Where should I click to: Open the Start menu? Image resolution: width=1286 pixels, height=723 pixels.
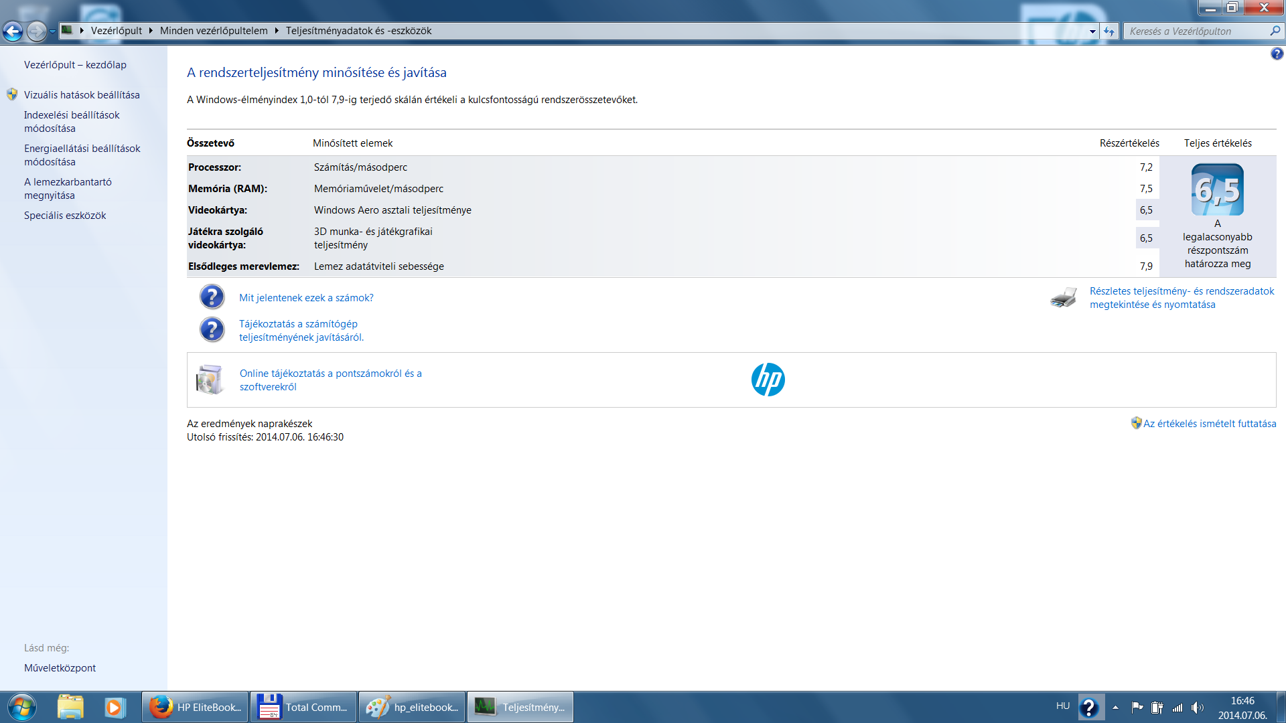coord(20,708)
